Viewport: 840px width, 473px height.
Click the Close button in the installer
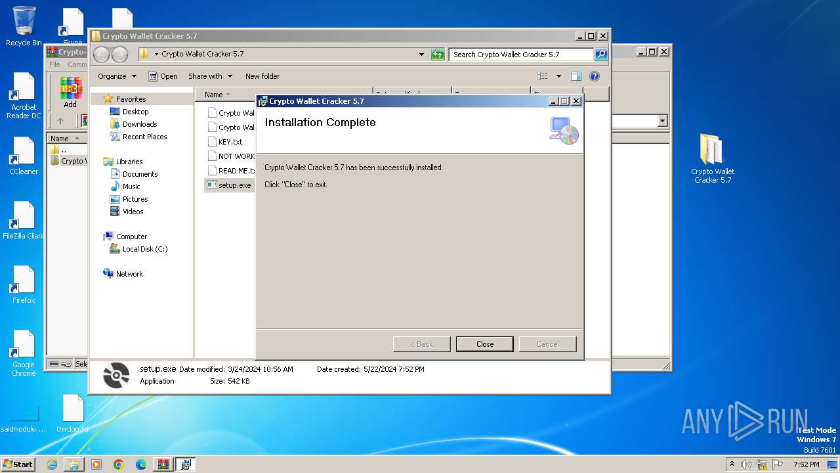(x=485, y=344)
